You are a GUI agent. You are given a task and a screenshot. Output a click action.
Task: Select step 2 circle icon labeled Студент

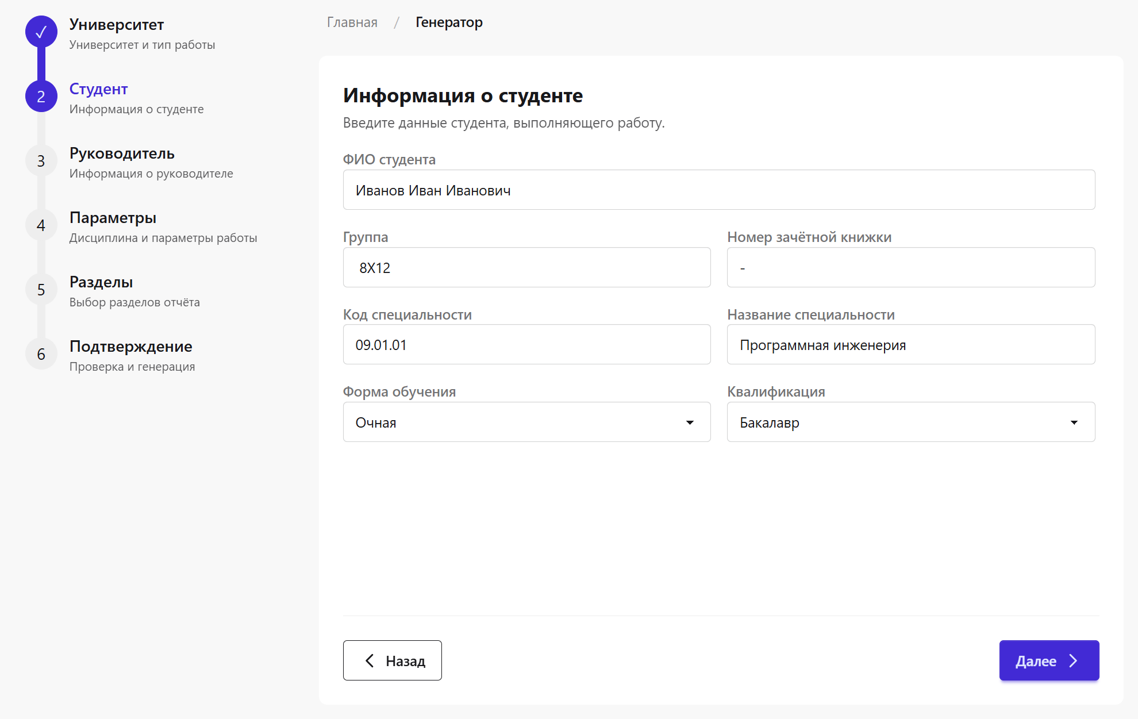click(x=41, y=96)
